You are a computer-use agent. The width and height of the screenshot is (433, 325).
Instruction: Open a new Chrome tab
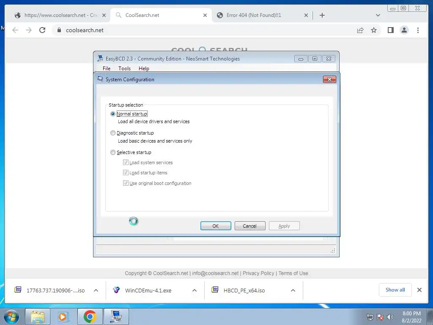click(322, 15)
